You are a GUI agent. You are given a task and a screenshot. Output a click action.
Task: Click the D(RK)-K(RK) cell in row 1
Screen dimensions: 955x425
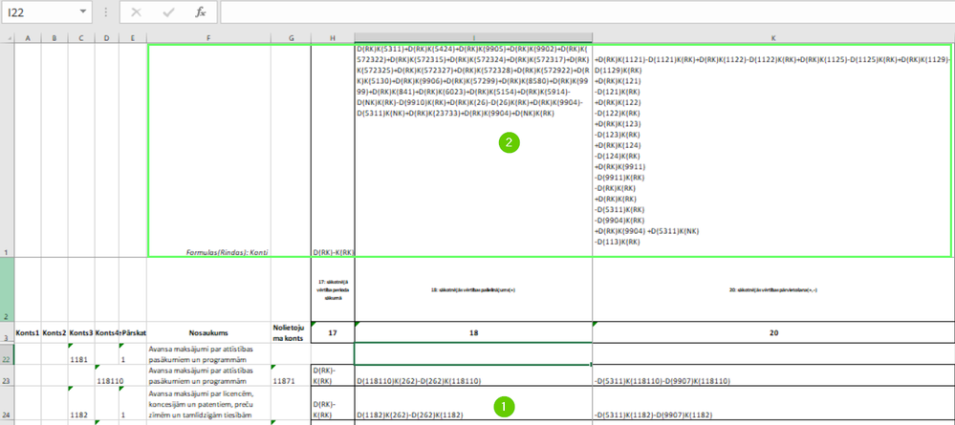(x=333, y=150)
